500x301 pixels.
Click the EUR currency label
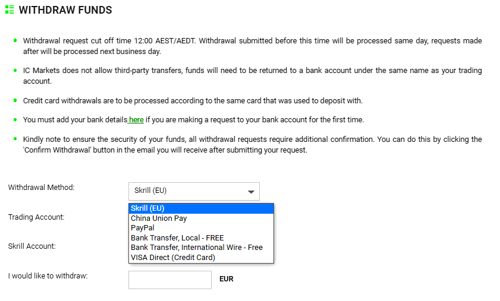coord(227,279)
